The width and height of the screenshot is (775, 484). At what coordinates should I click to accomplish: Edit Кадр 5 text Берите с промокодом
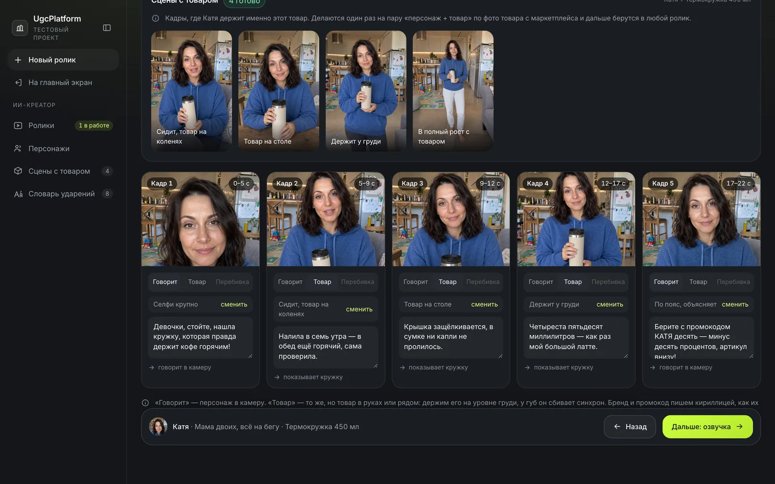(x=701, y=337)
